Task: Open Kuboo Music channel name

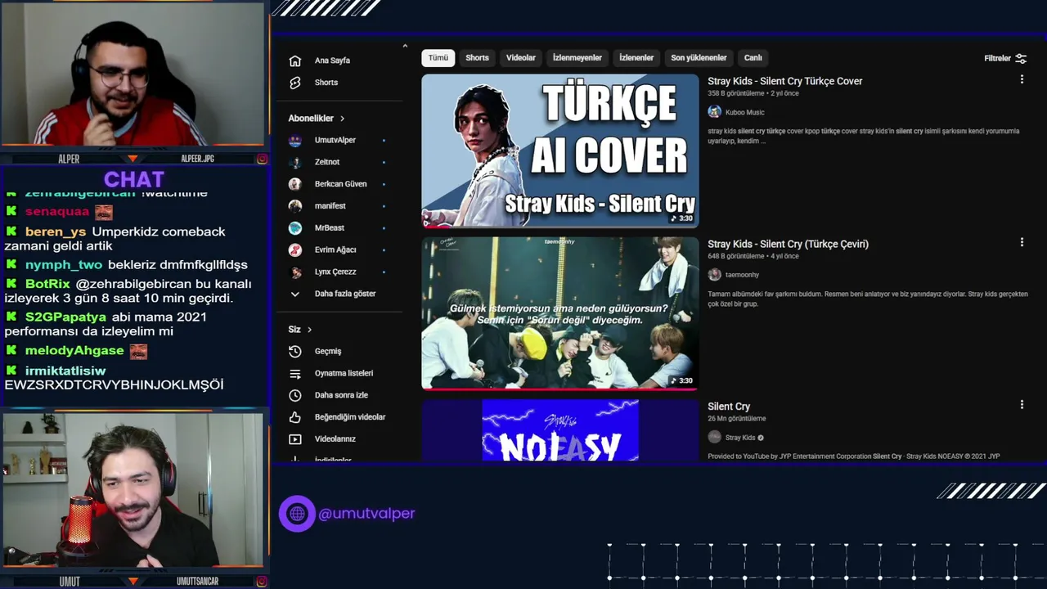Action: point(745,112)
